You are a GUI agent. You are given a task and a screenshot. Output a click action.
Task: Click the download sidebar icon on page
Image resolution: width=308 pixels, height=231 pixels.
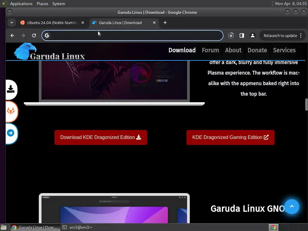click(x=11, y=90)
